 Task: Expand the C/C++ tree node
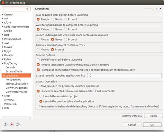[x=2, y=23]
